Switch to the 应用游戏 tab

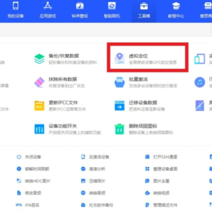tap(48, 10)
